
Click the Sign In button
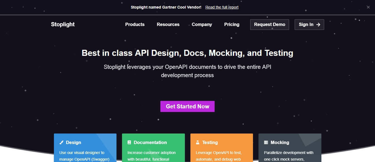click(x=309, y=25)
